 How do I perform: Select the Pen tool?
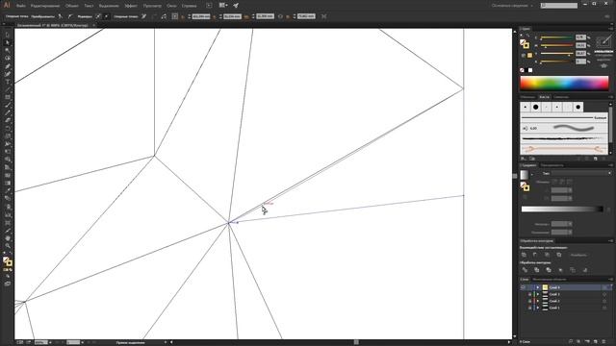point(8,66)
